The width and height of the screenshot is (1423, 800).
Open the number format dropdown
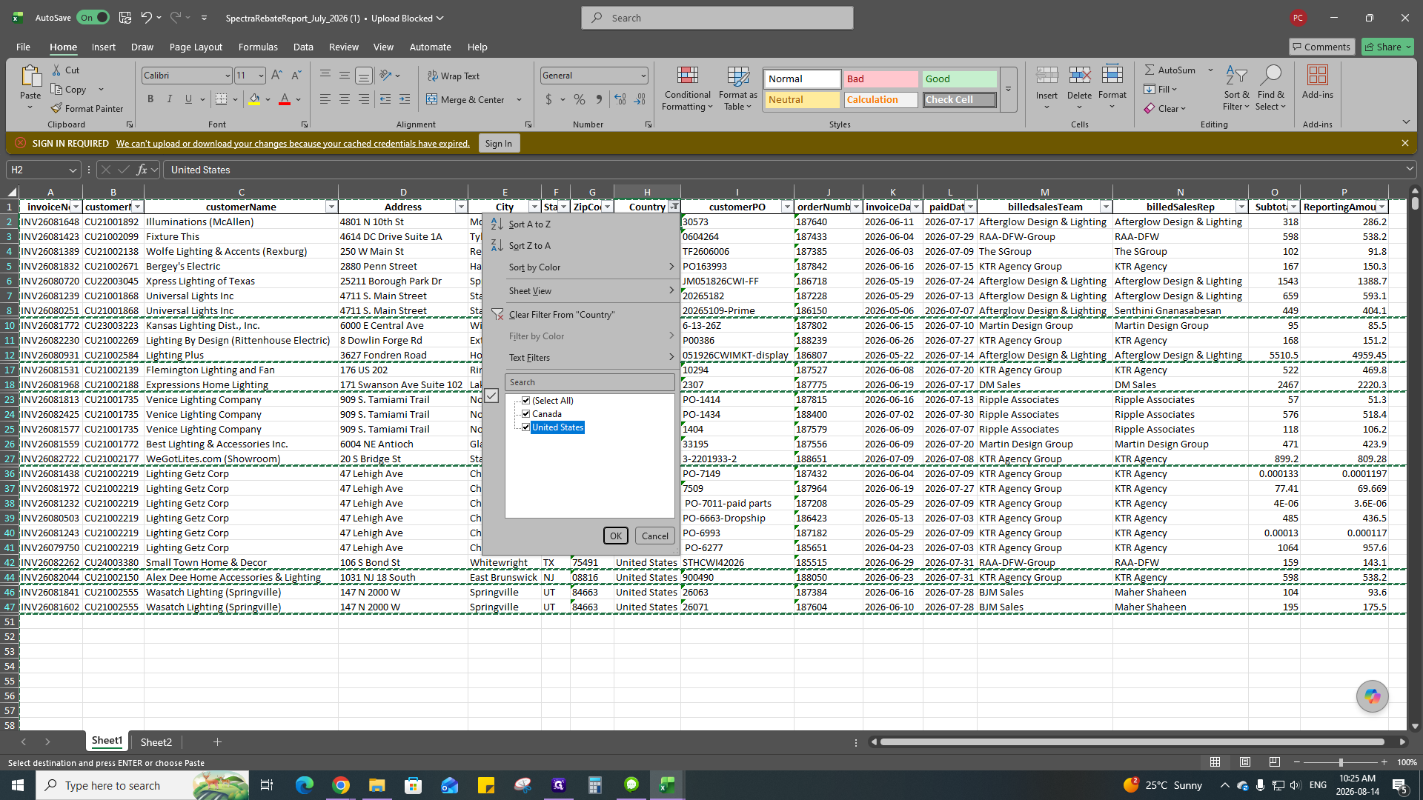click(x=643, y=76)
